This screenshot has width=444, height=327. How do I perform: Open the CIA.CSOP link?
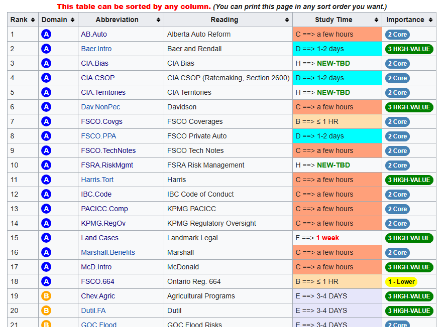[x=98, y=78]
